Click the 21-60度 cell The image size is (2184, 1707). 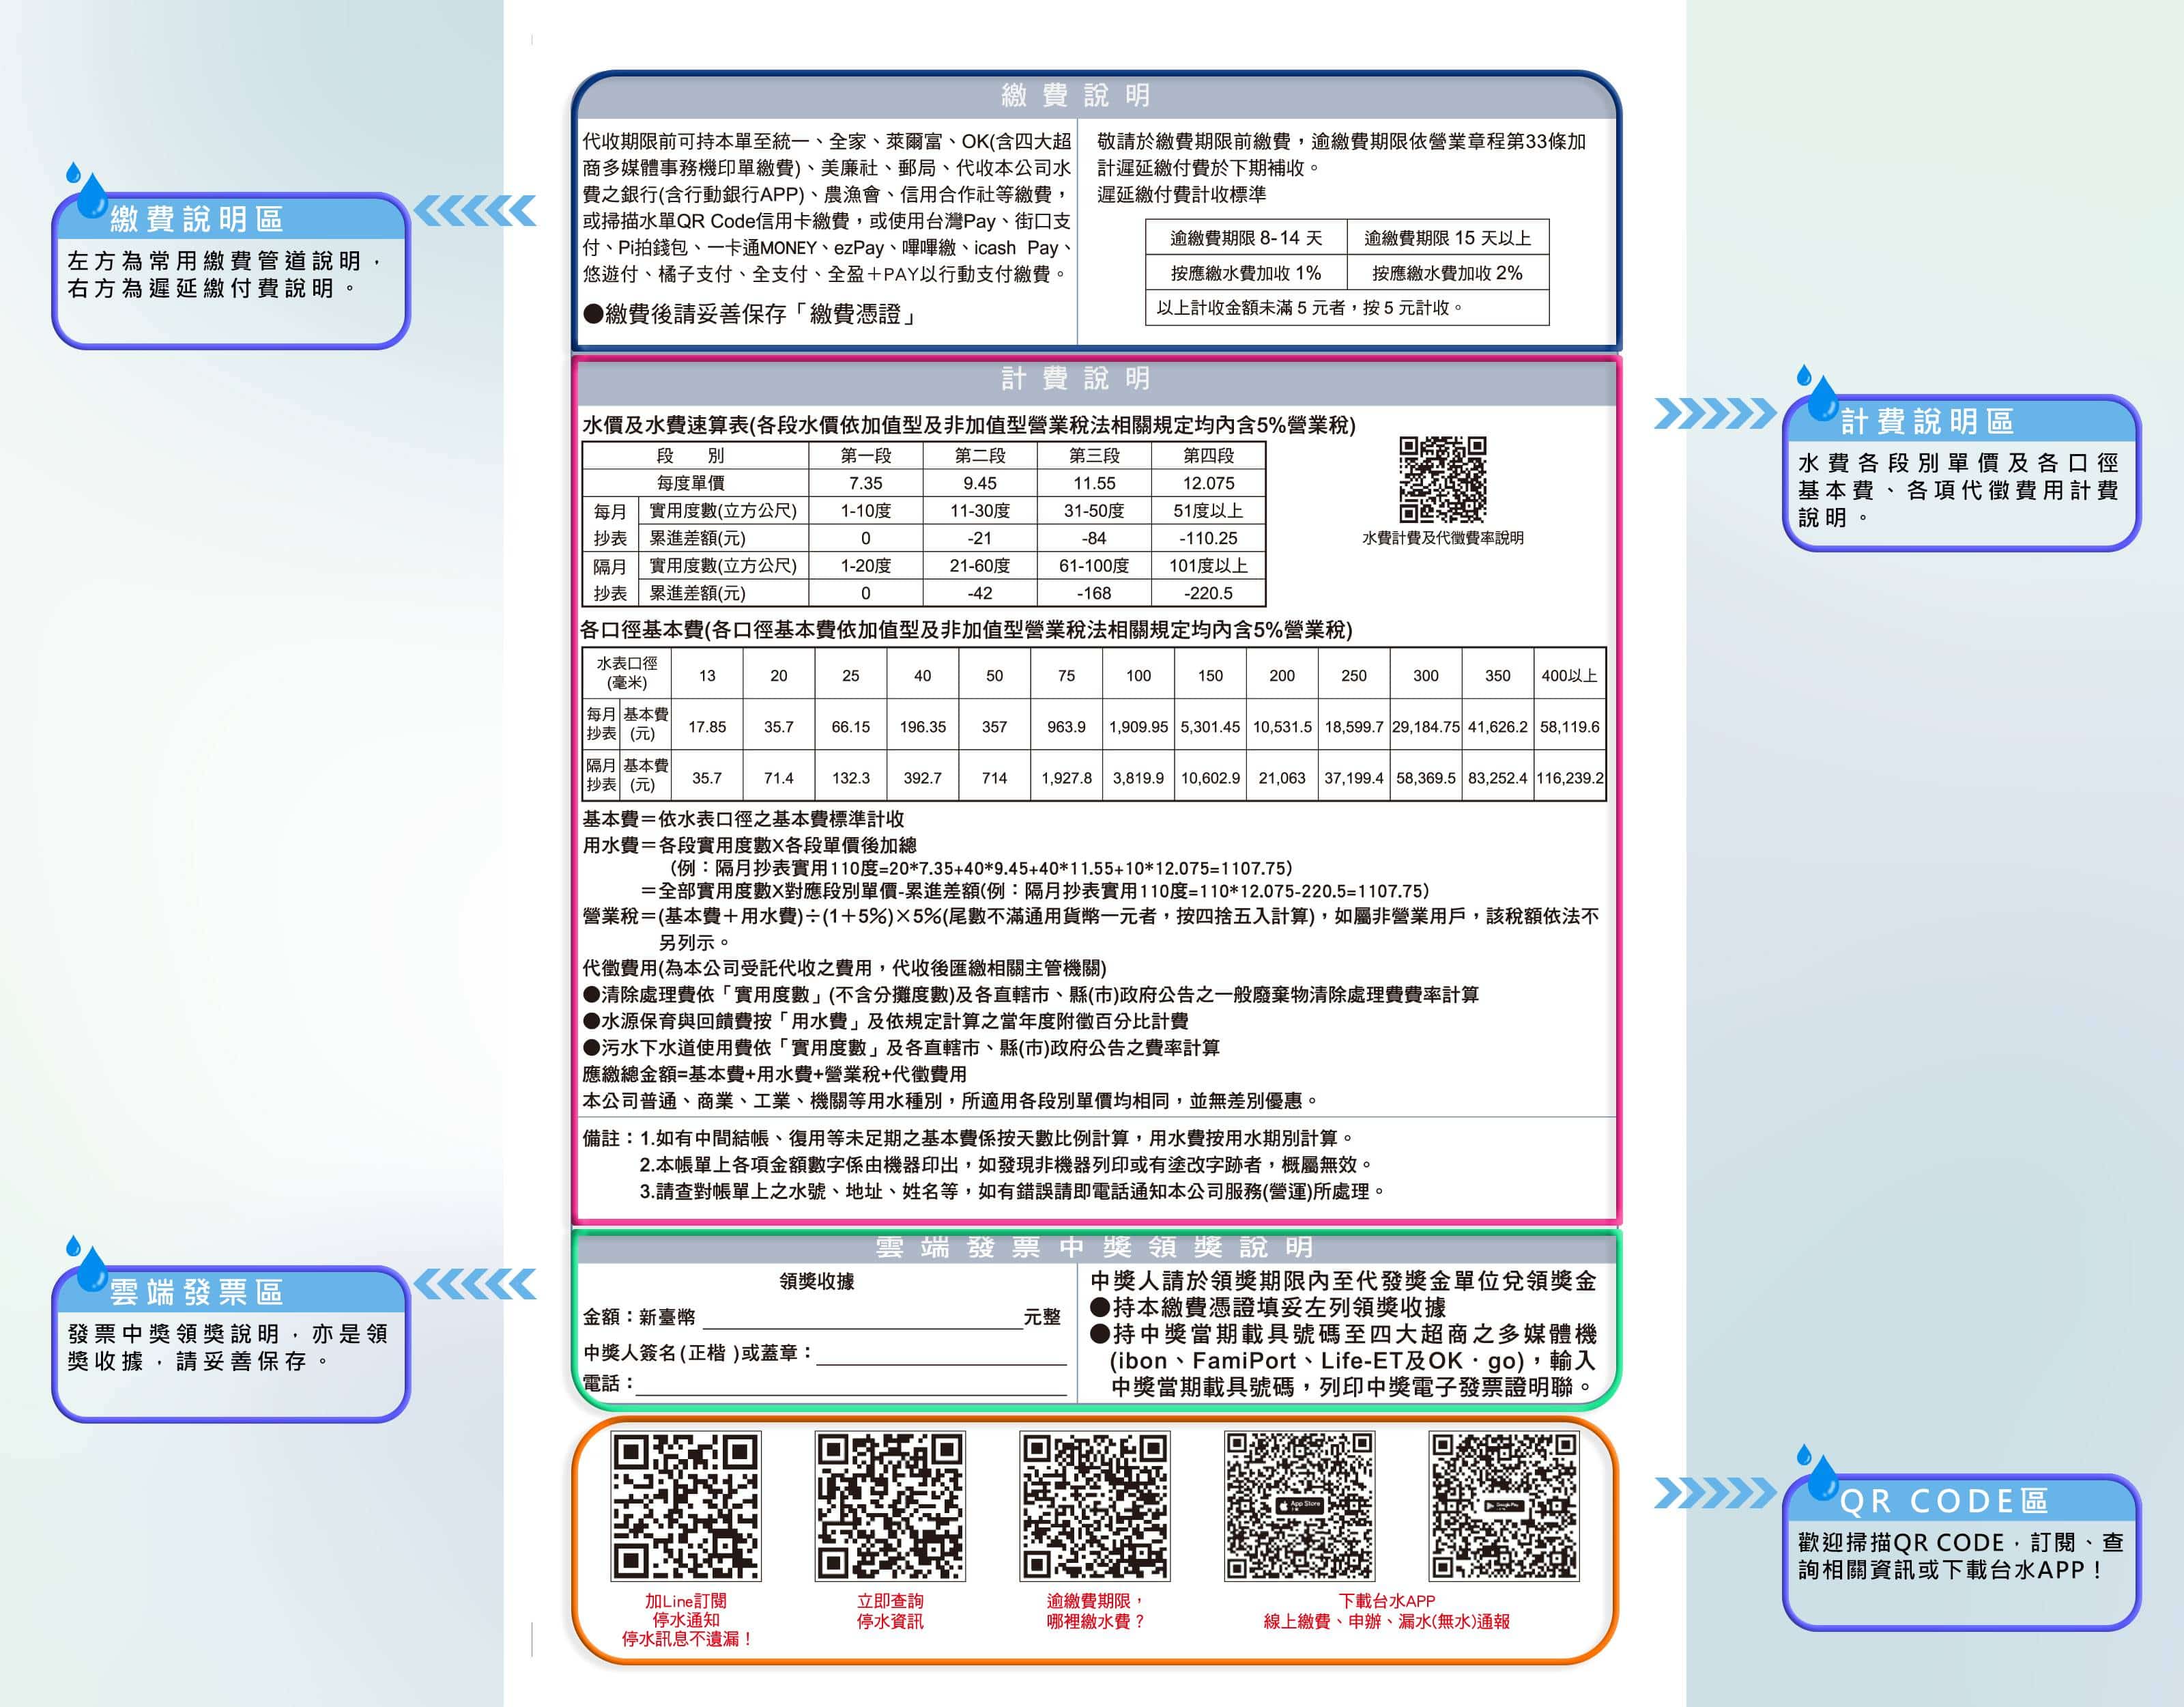click(x=980, y=565)
